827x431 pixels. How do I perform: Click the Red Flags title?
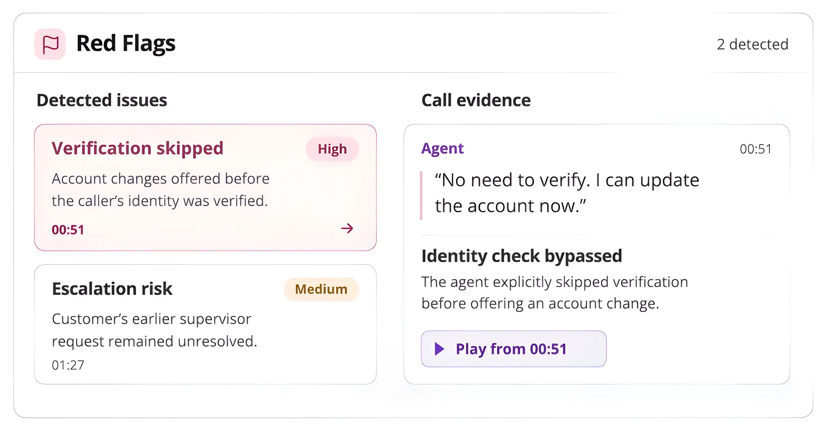pos(126,43)
